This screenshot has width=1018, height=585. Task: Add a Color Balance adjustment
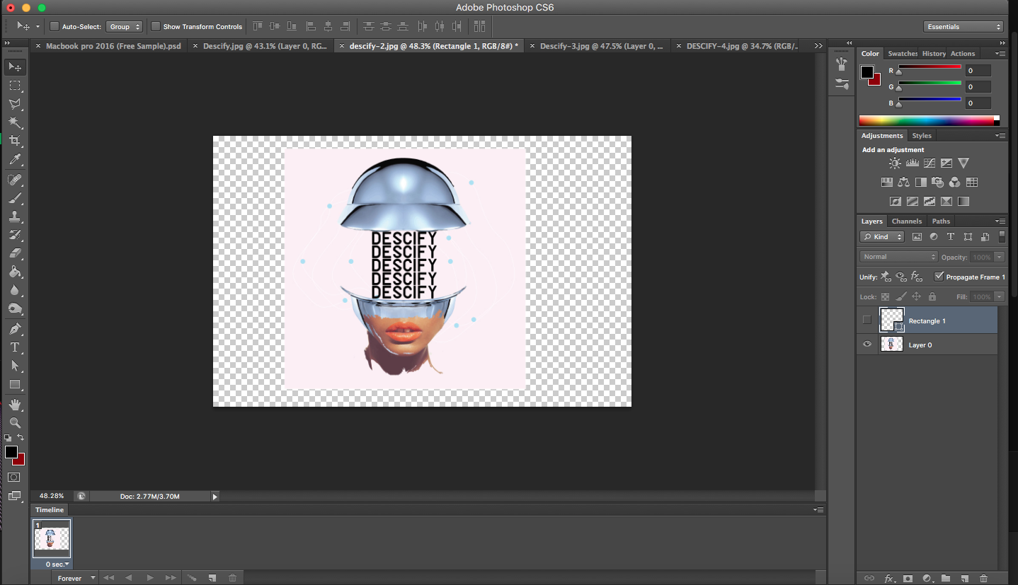(903, 183)
